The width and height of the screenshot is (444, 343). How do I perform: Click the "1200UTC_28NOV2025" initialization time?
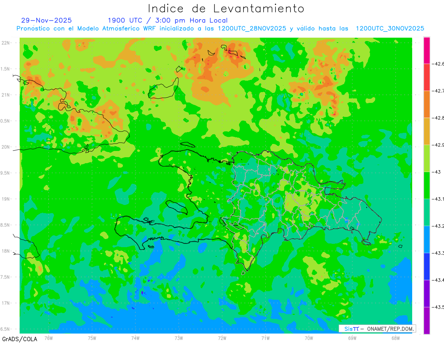pyautogui.click(x=252, y=28)
